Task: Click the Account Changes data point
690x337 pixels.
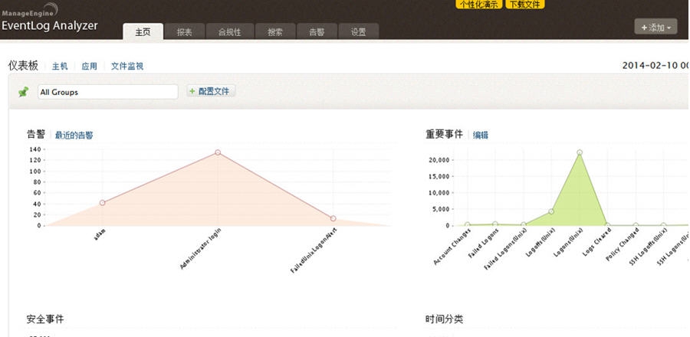Action: [x=468, y=224]
